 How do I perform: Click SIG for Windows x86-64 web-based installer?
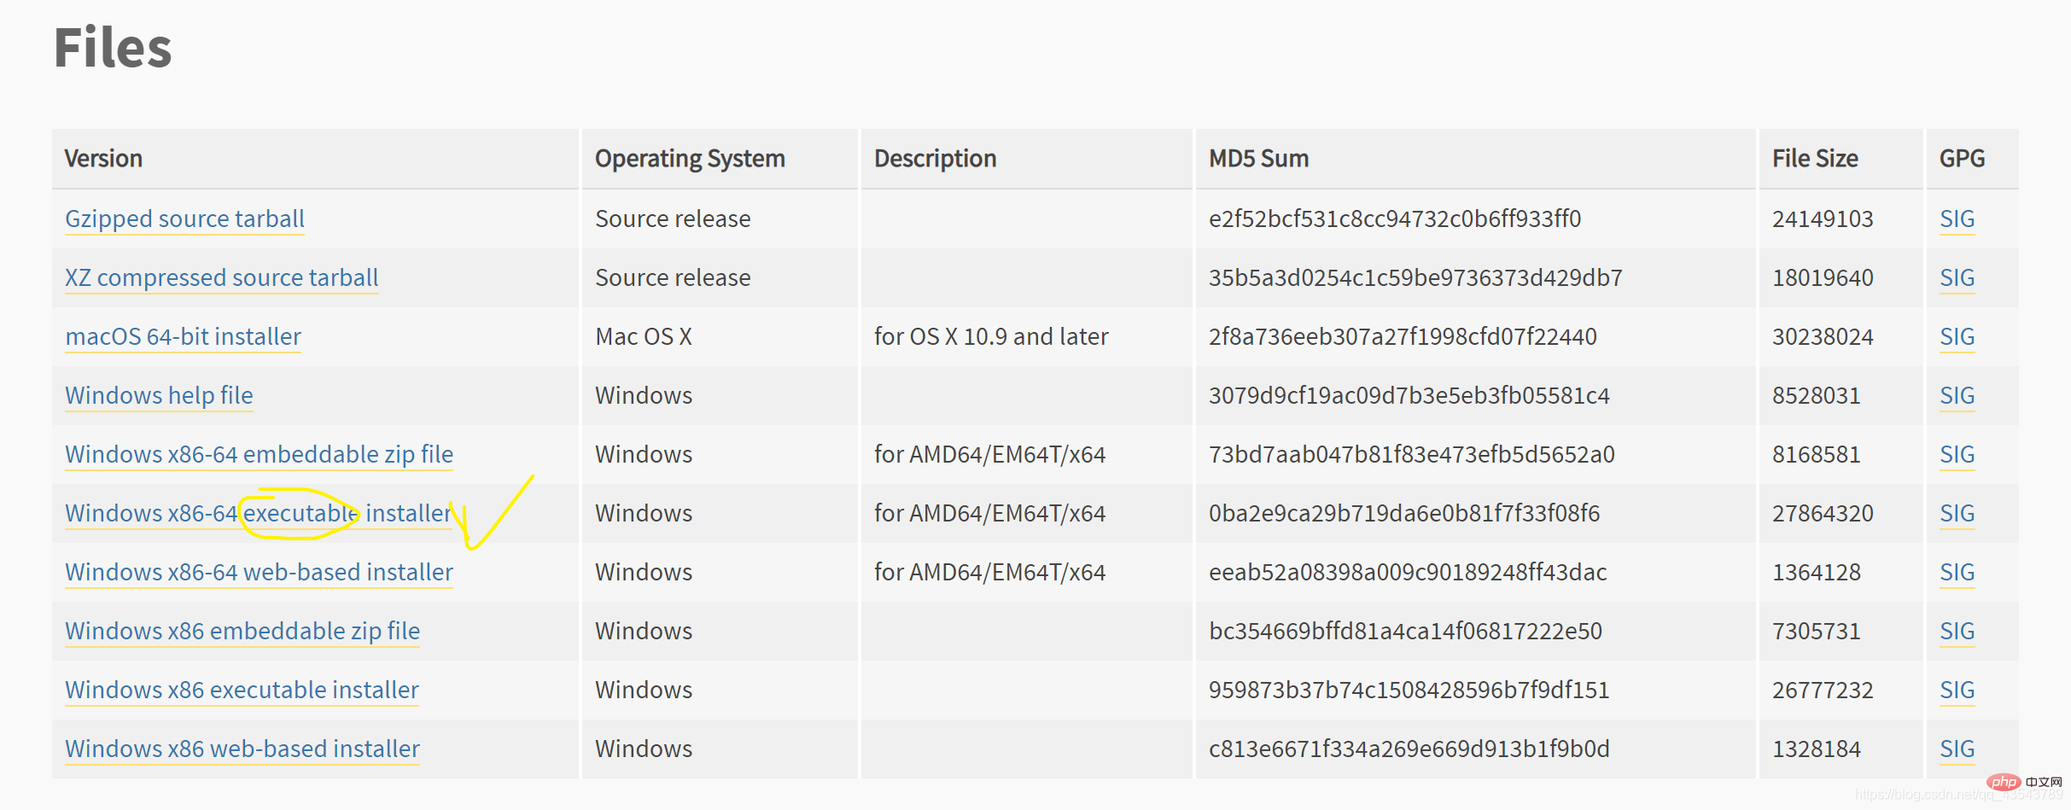click(1957, 573)
